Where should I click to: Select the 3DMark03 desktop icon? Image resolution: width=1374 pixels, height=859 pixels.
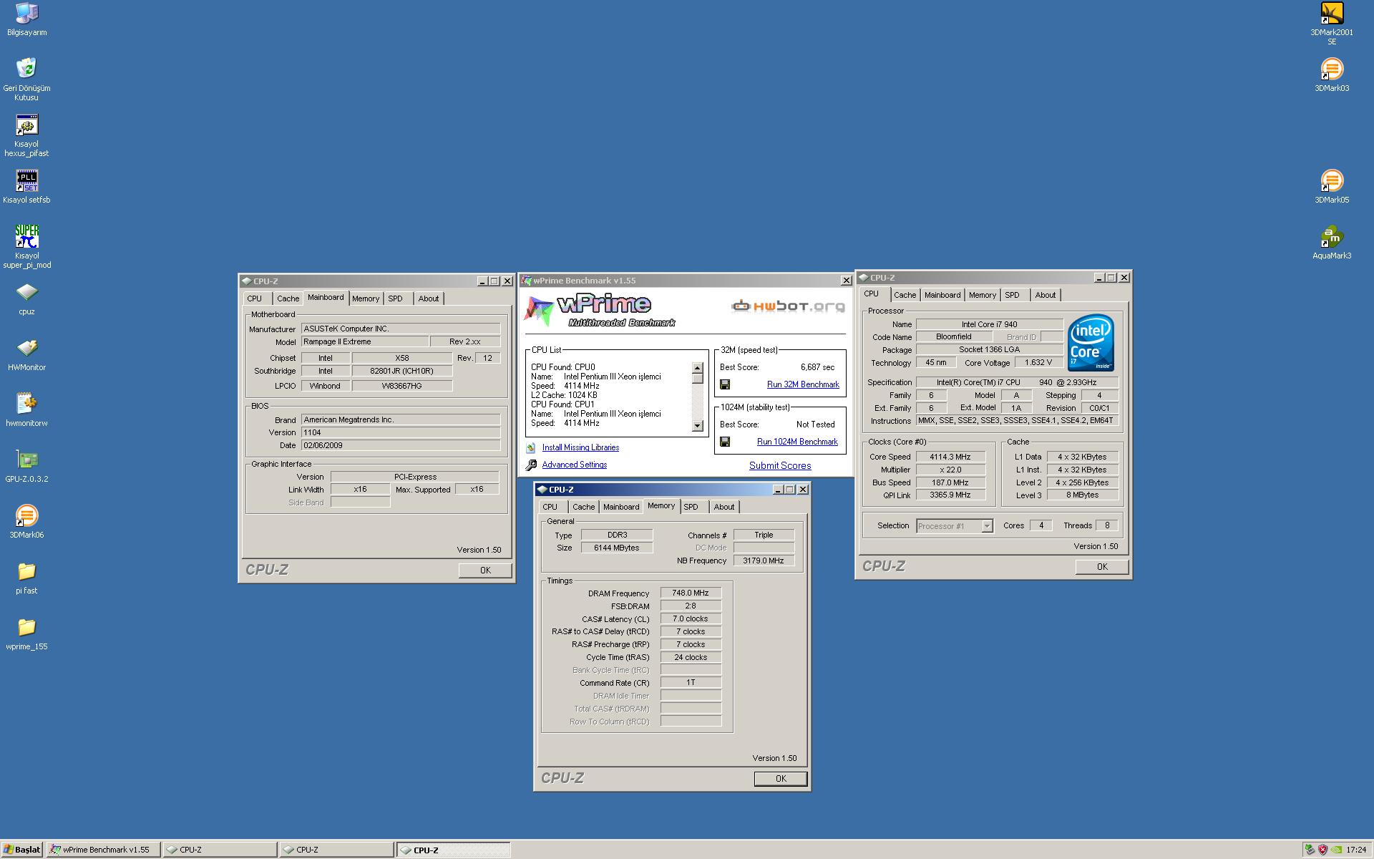tap(1332, 69)
